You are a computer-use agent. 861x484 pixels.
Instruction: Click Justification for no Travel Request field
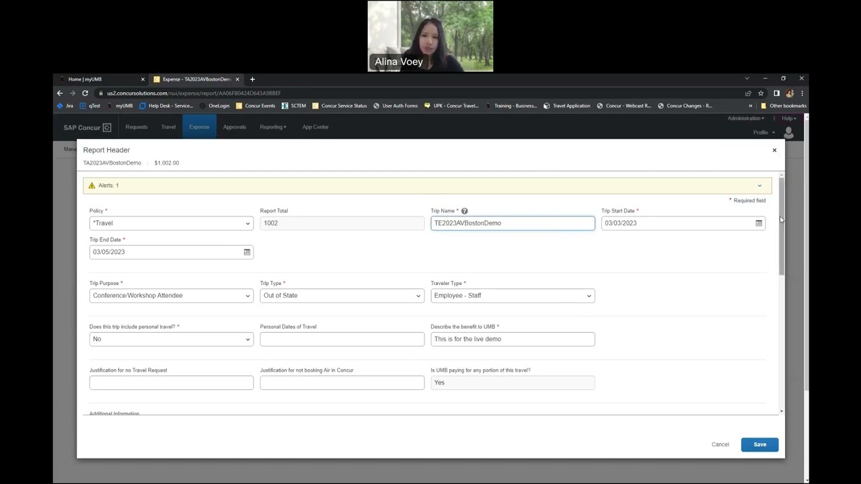click(172, 382)
